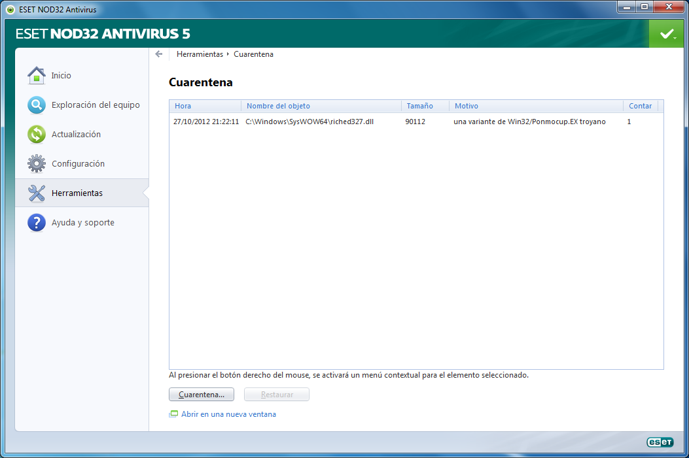Click the ESET logo at bottom right
Viewport: 689px width, 458px height.
(x=660, y=442)
